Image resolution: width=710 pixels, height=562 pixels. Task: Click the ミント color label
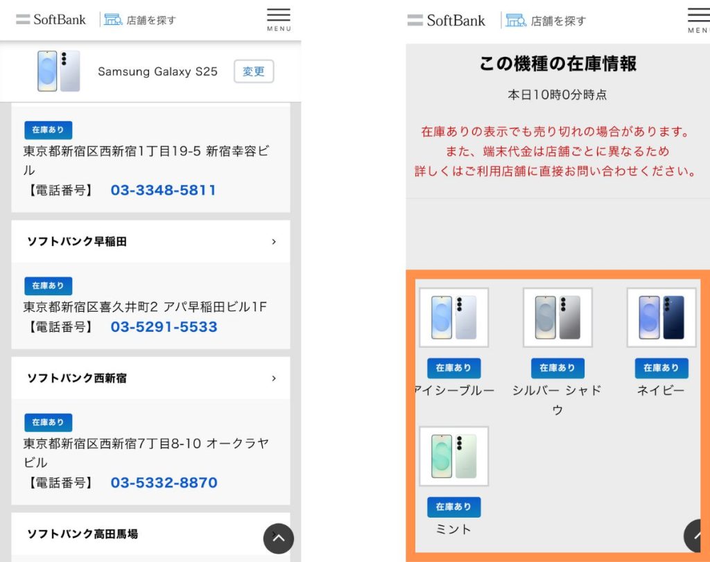(453, 529)
